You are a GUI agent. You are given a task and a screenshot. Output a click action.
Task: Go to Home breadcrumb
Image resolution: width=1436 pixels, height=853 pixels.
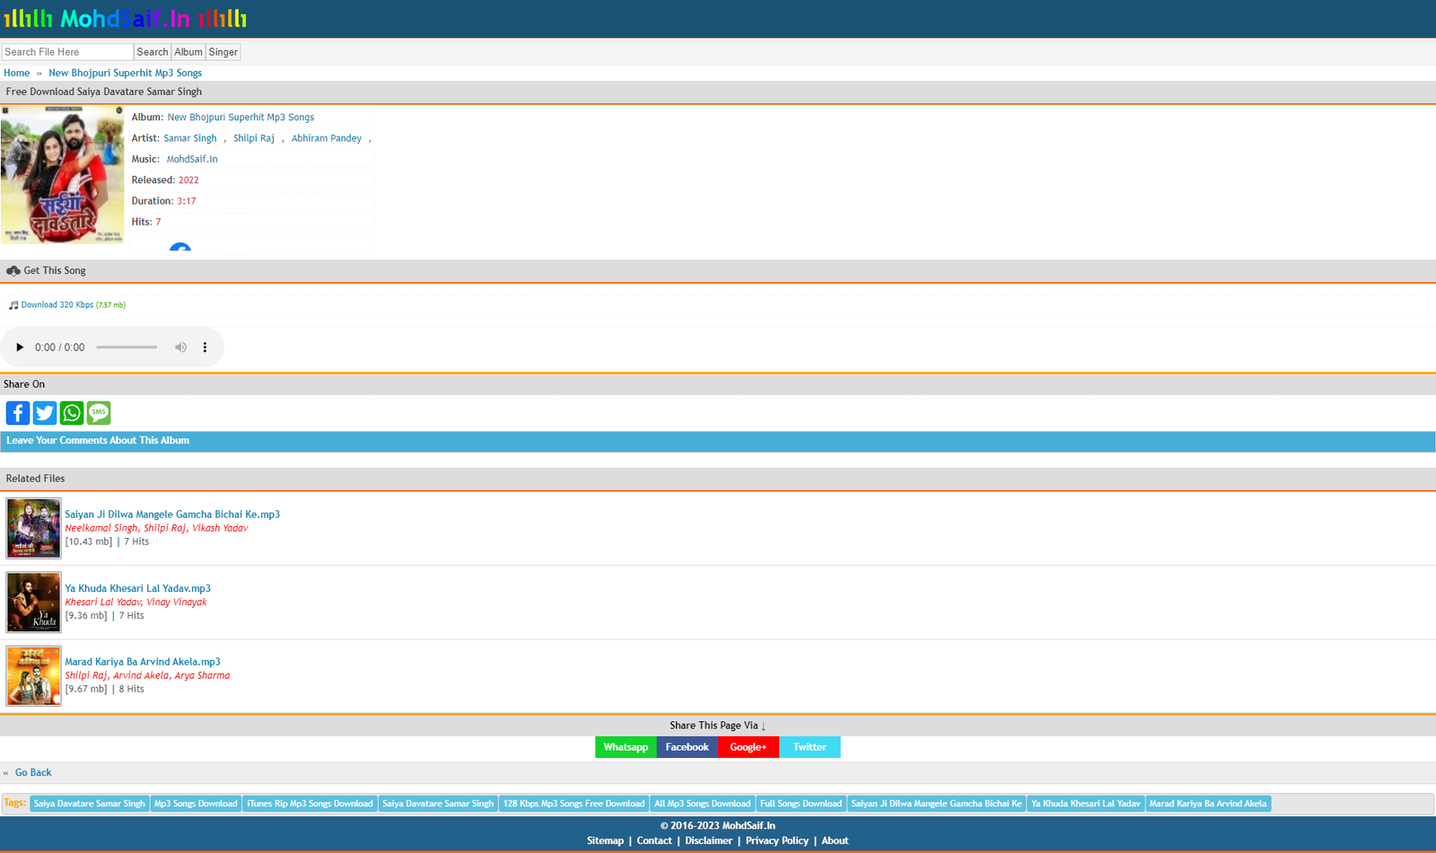tap(17, 73)
